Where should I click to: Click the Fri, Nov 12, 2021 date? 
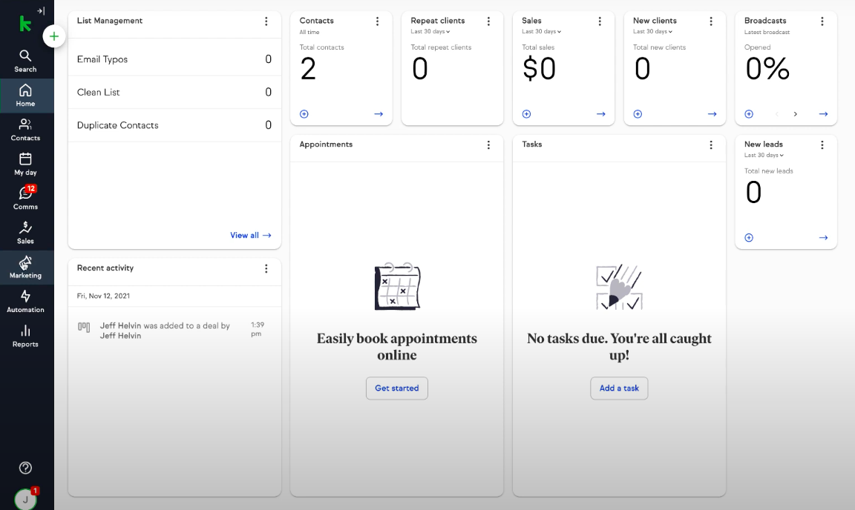click(104, 296)
